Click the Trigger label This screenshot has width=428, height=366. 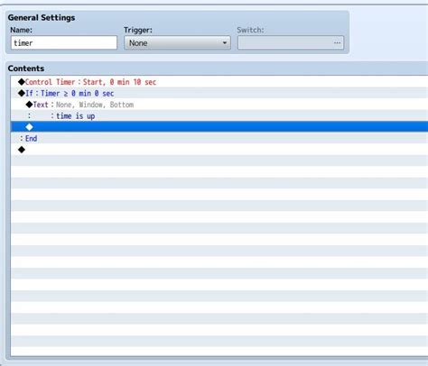[138, 30]
